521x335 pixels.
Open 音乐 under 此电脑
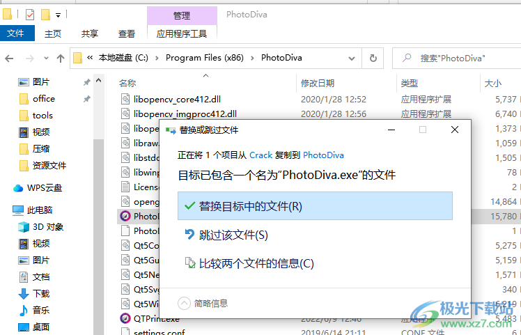[41, 310]
